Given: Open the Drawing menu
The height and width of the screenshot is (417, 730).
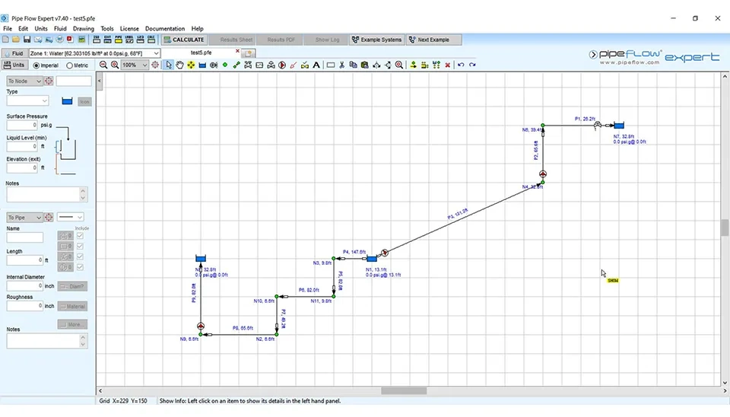Looking at the screenshot, I should [x=83, y=29].
